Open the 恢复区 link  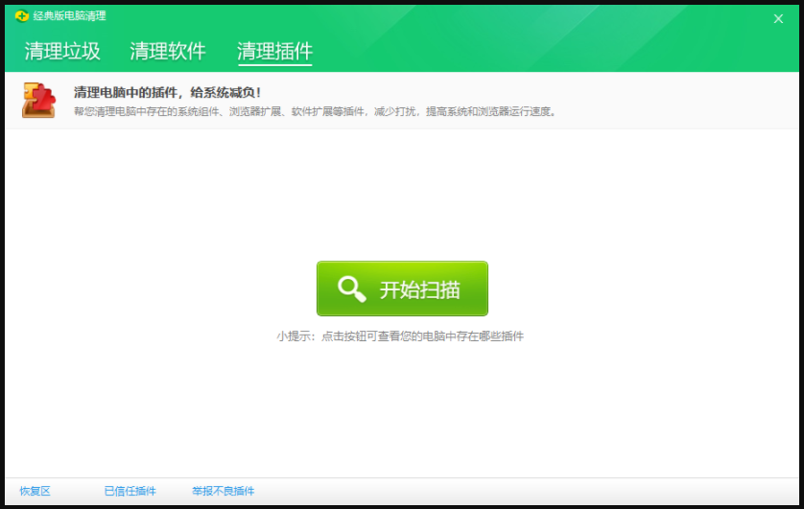(x=35, y=491)
